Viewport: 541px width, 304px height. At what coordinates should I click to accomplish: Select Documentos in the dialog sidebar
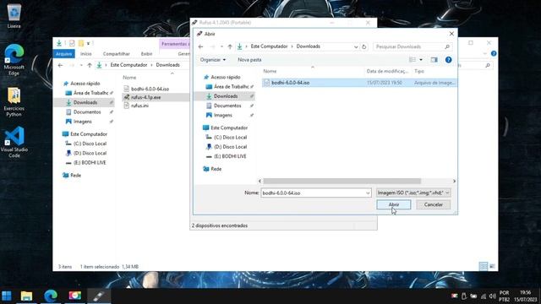point(227,106)
